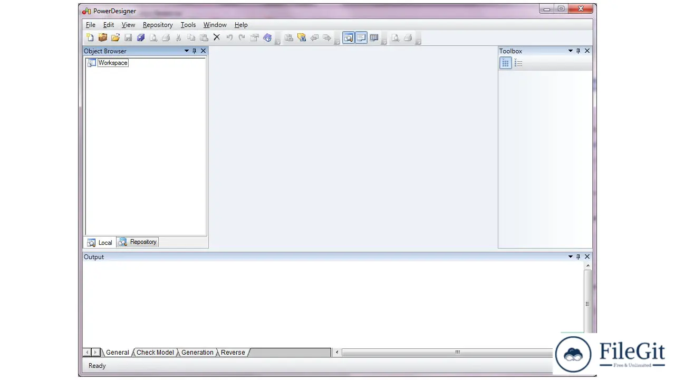This screenshot has width=675, height=380.
Task: Click icon left of binoculars in toolbar
Action: [289, 38]
